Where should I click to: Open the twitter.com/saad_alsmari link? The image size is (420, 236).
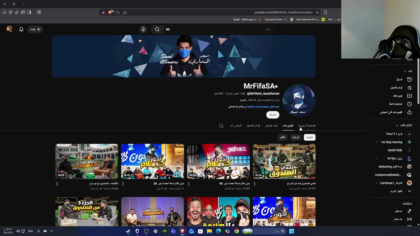pyautogui.click(x=263, y=107)
